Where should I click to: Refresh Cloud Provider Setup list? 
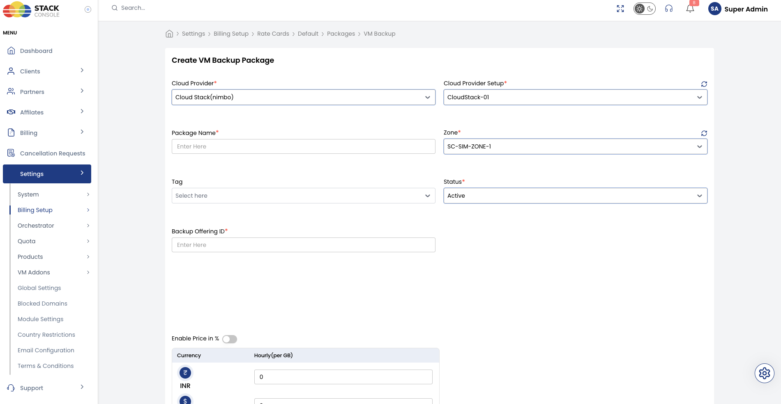click(x=704, y=84)
